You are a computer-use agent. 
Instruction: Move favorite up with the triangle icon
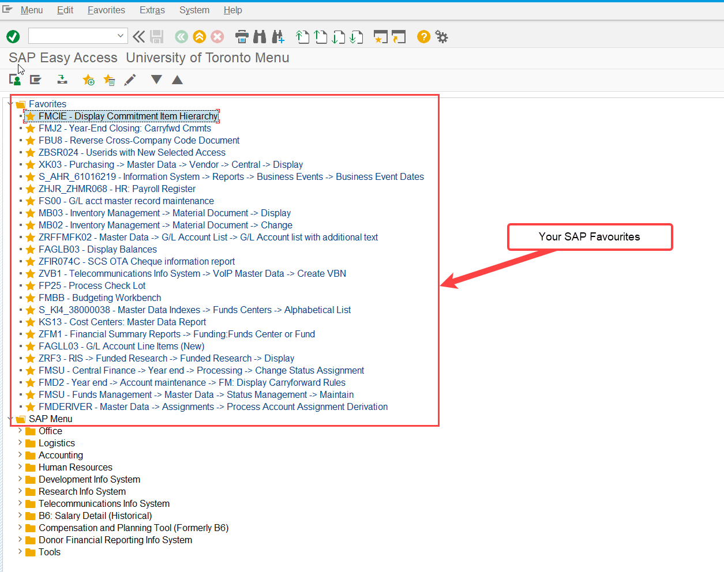point(177,80)
